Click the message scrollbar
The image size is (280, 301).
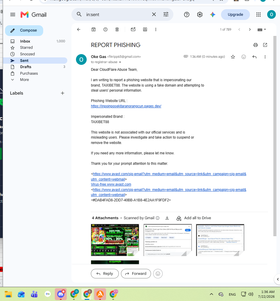pyautogui.click(x=275, y=136)
